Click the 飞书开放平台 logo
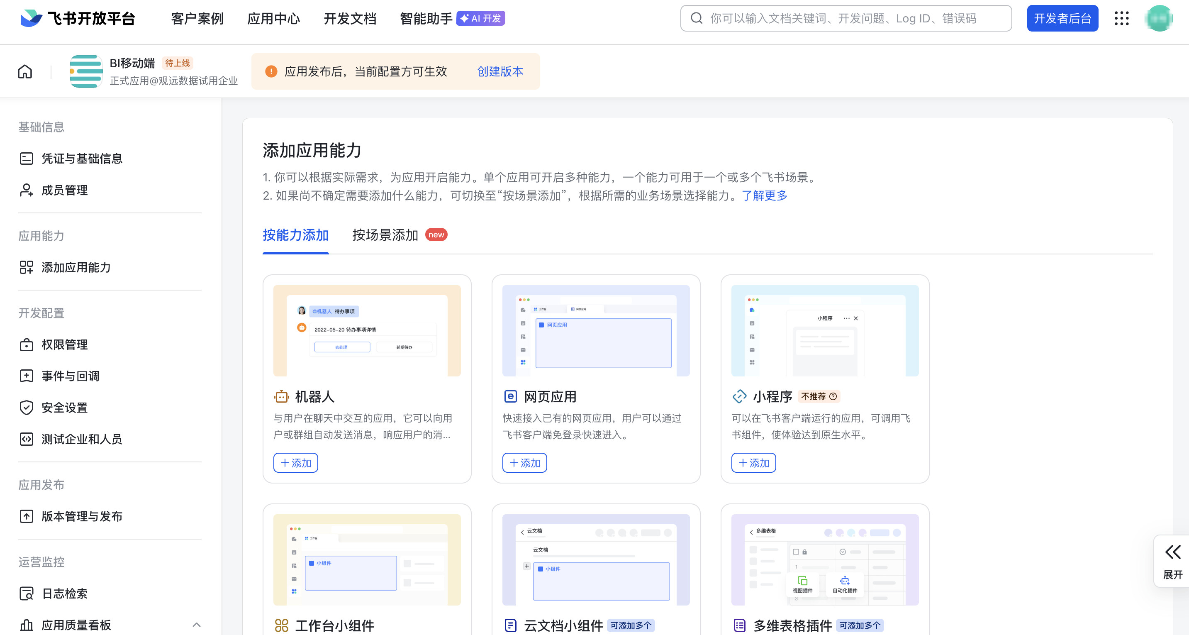Screen dimensions: 1189x635 point(78,19)
